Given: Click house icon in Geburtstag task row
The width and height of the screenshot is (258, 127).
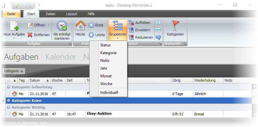Looking at the screenshot, I should (15, 94).
